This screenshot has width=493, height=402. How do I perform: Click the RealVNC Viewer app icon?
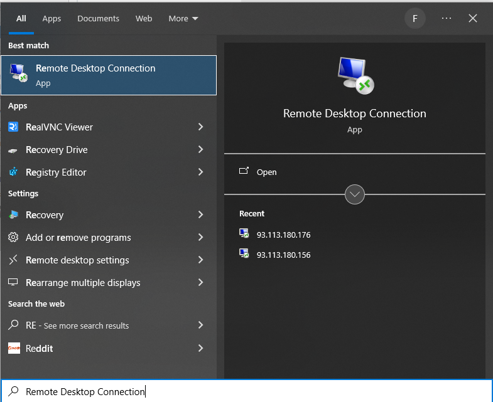[x=13, y=127]
